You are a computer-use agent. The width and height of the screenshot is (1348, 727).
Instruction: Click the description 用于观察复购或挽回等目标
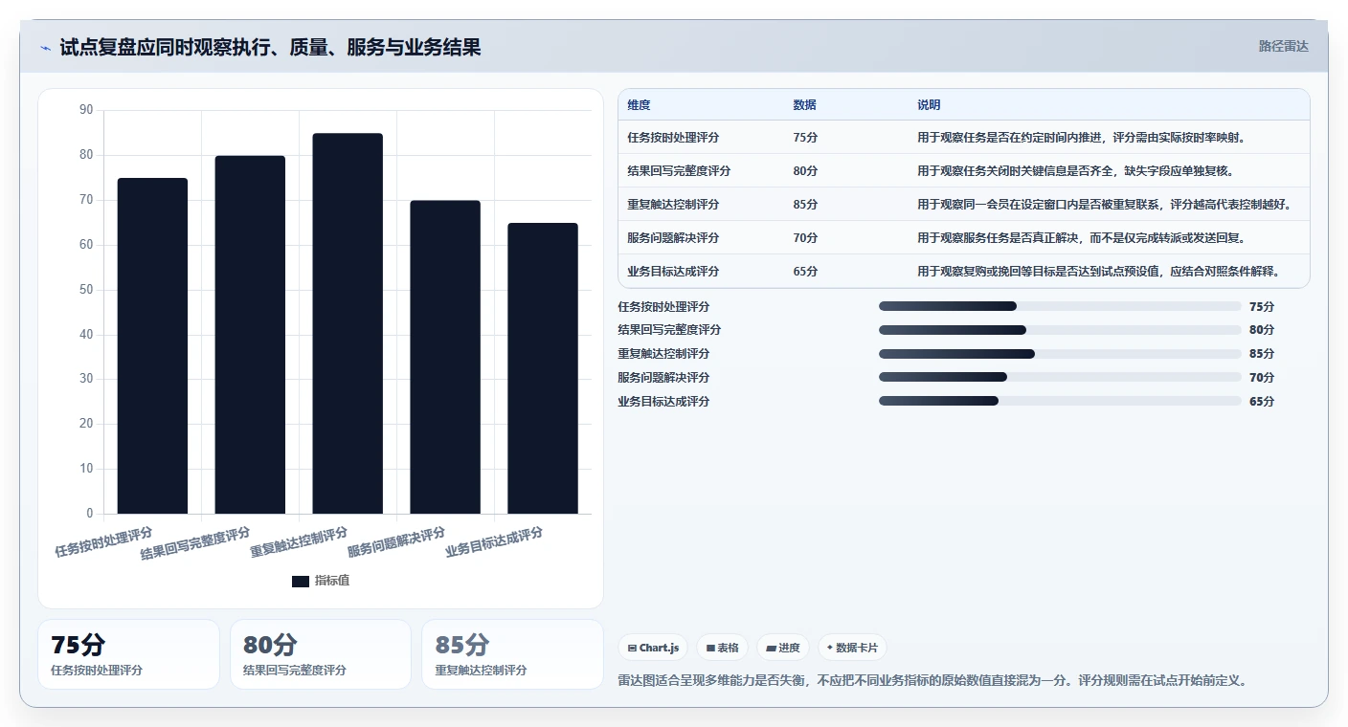pyautogui.click(x=1099, y=272)
